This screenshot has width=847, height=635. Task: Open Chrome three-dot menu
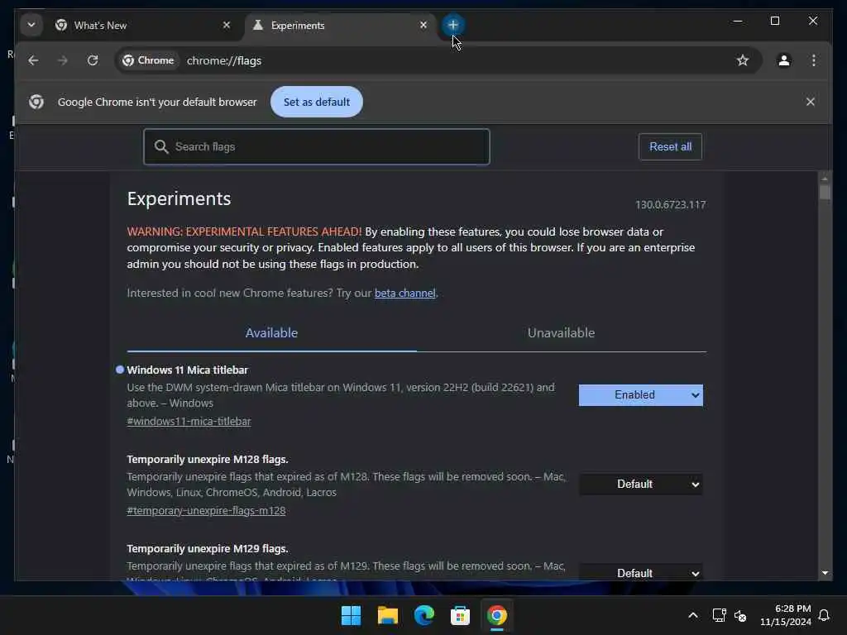(814, 60)
